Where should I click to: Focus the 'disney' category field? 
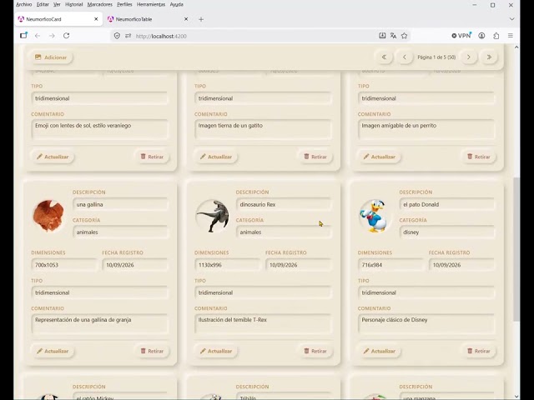click(447, 232)
